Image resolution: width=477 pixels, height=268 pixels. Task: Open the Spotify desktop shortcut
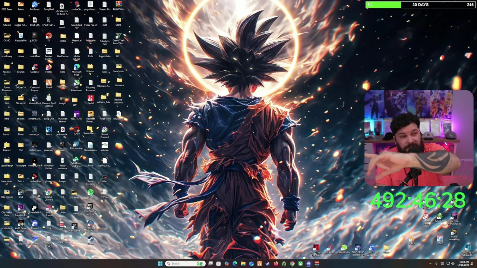pyautogui.click(x=91, y=194)
